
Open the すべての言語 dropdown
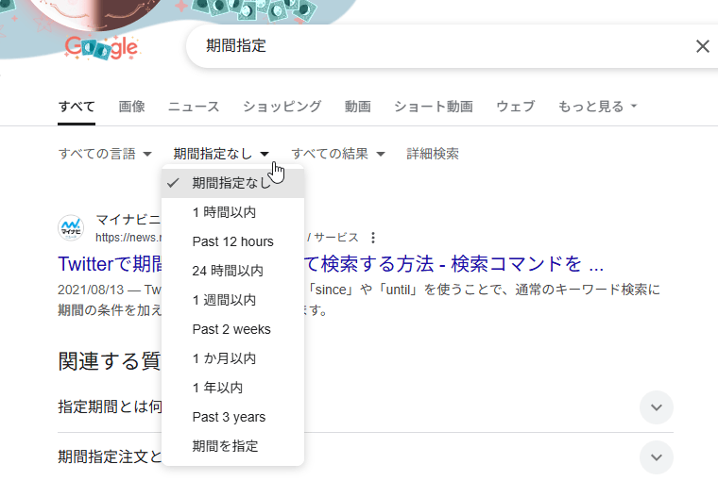[105, 154]
